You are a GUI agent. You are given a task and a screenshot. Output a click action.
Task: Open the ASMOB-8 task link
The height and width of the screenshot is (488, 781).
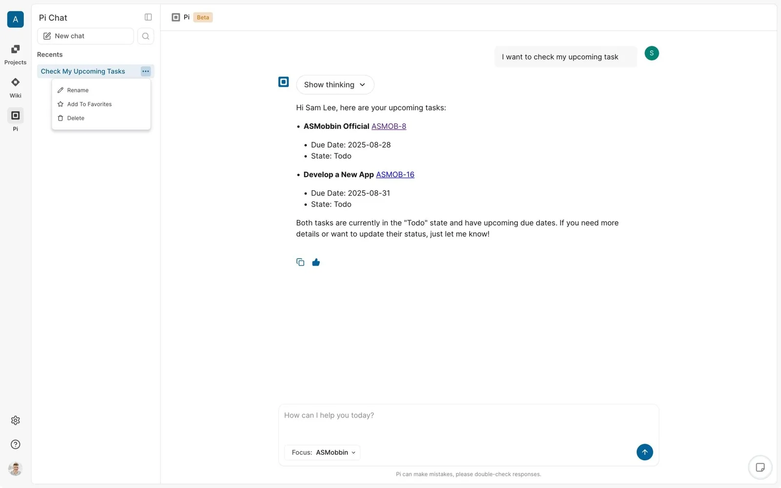point(389,126)
